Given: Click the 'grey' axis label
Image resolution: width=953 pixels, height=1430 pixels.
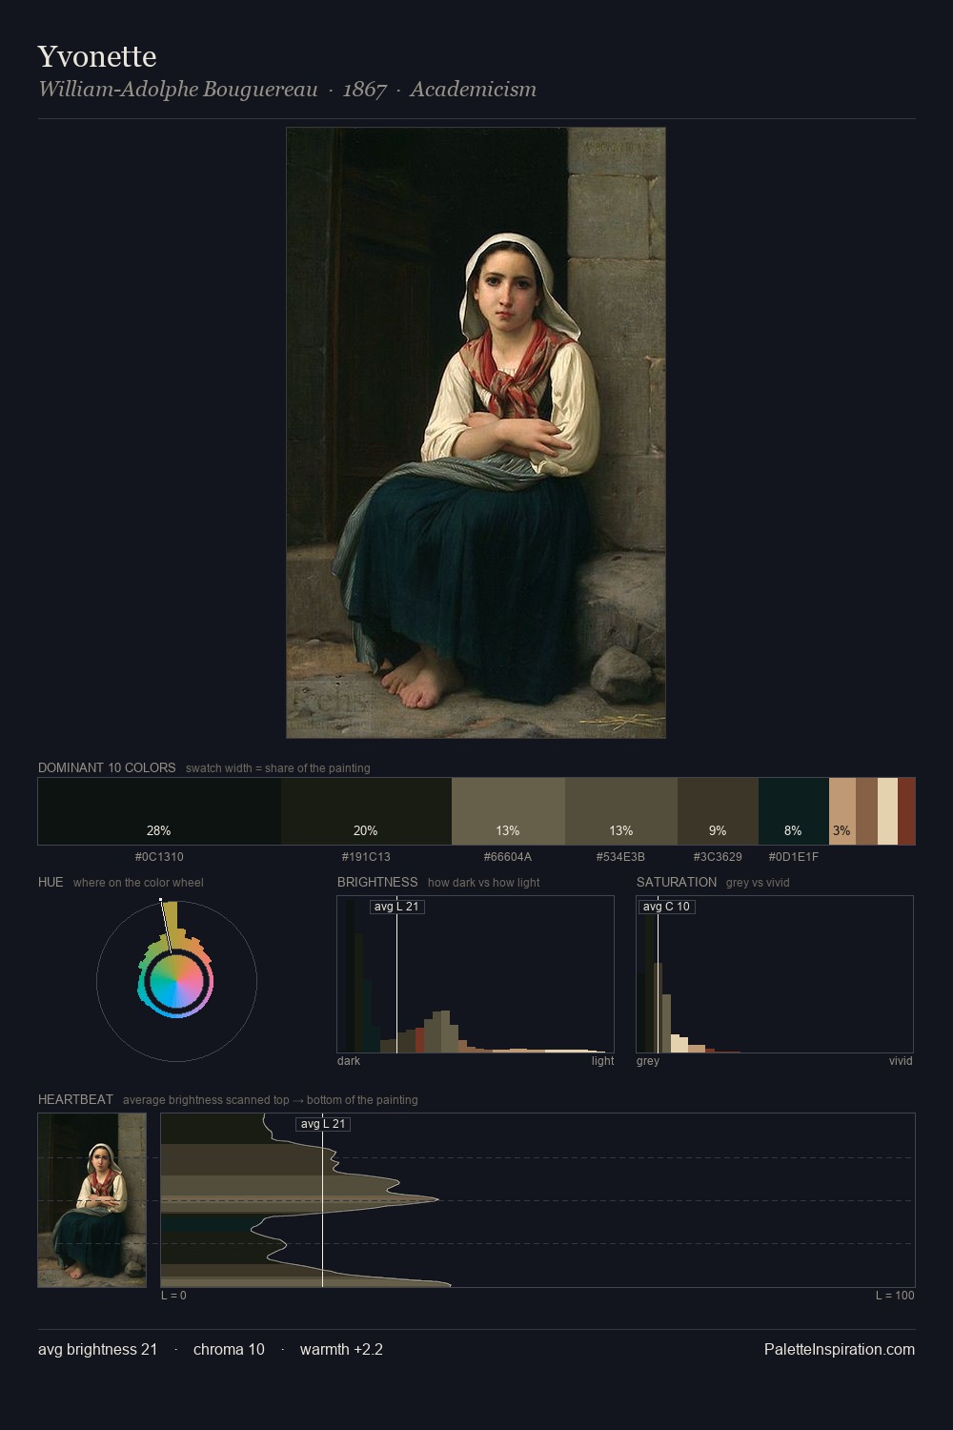Looking at the screenshot, I should pos(648,1061).
